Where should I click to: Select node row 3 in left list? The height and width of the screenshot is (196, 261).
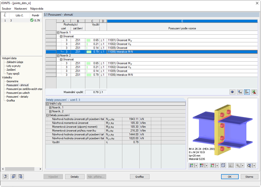[22, 20]
